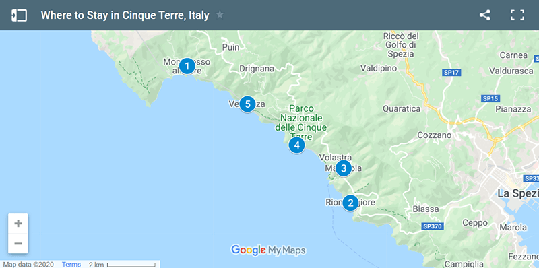Select map marker number 2 at Riomaggiore
539x268 pixels.
pyautogui.click(x=350, y=203)
